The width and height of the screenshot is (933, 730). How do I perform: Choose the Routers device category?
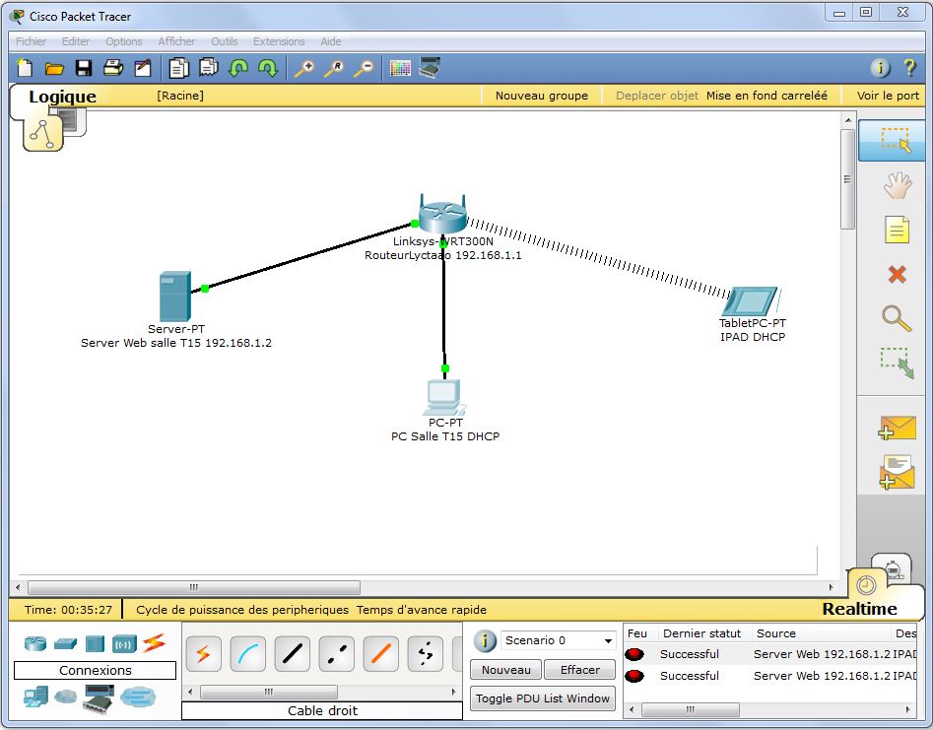tap(35, 643)
